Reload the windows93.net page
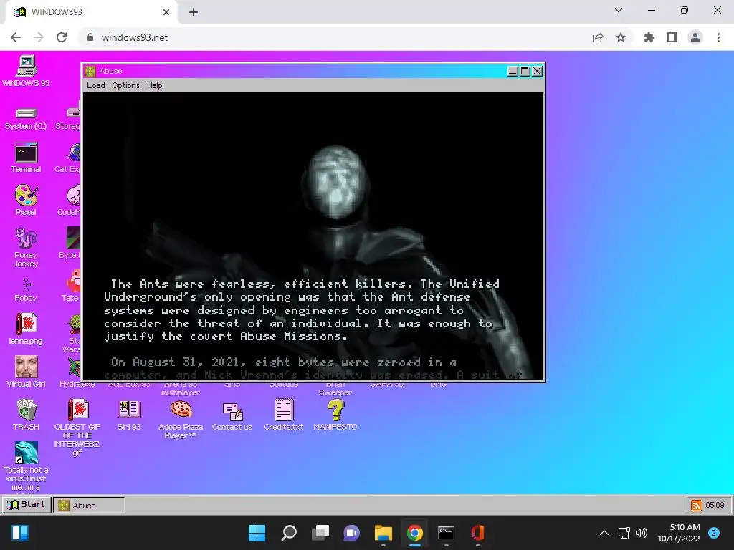Viewport: 734px width, 550px height. (62, 37)
